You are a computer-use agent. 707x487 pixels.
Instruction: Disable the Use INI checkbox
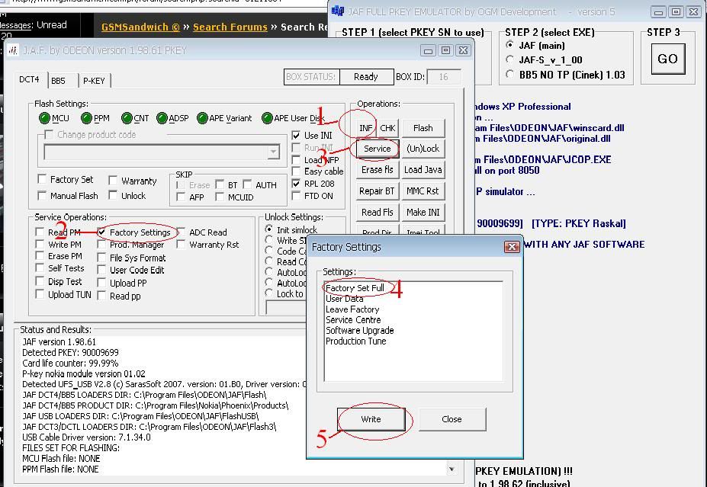297,136
